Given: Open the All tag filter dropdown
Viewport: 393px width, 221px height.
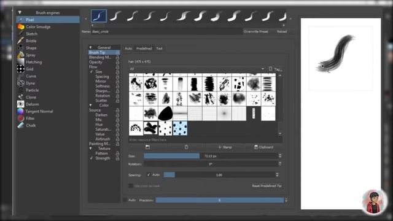Looking at the screenshot, I should (x=197, y=69).
